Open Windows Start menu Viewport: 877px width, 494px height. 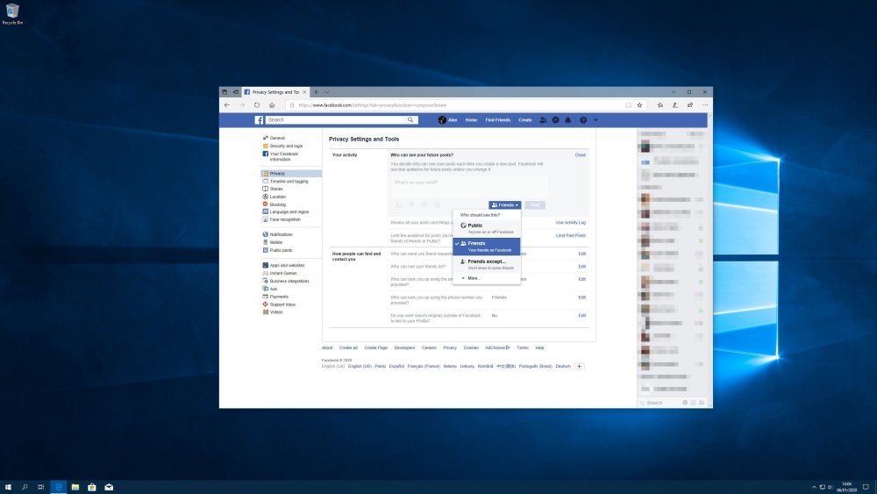(x=8, y=487)
